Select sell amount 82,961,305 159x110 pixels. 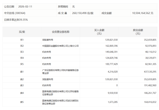point(151,64)
